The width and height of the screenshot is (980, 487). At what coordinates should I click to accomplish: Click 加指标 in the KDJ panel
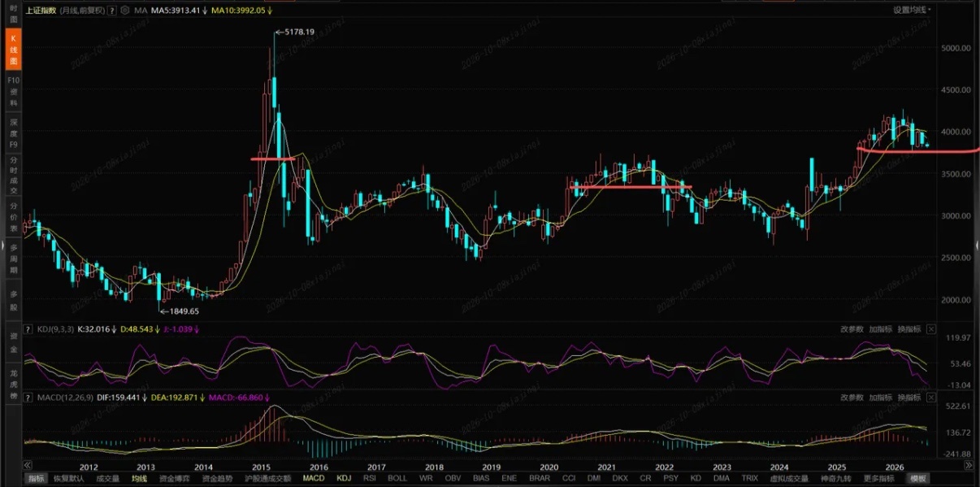pyautogui.click(x=880, y=329)
